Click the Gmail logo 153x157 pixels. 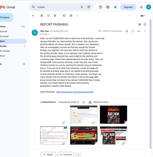(x=8, y=7)
